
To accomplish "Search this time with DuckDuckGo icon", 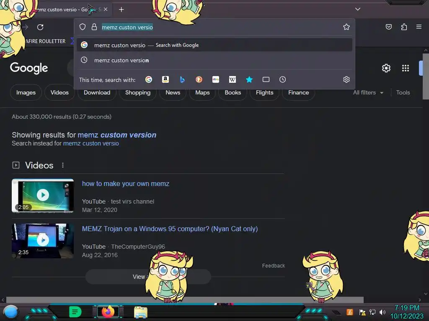I will (199, 79).
